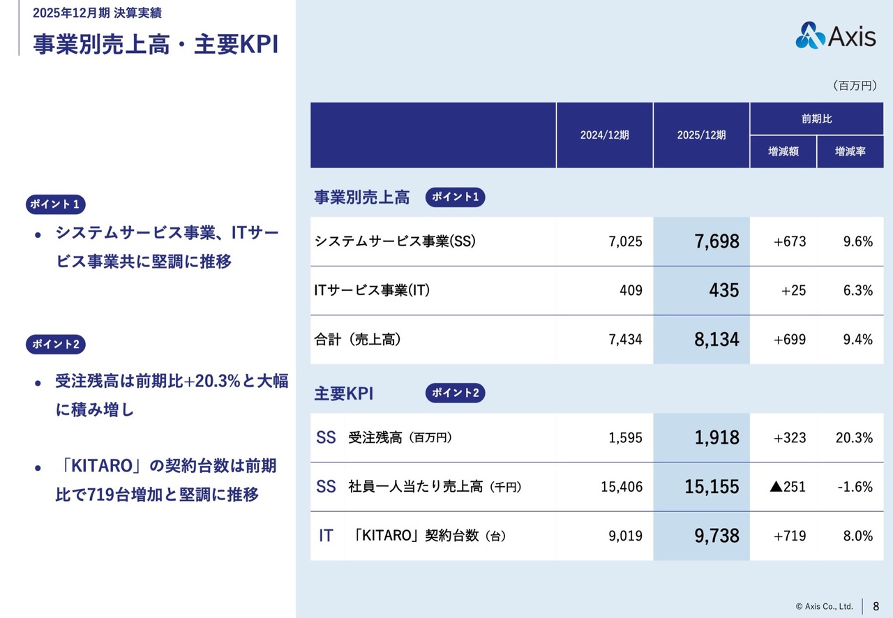The image size is (893, 618).
Task: Click the slide title 事業別売上高・主要KPI
Action: click(156, 44)
